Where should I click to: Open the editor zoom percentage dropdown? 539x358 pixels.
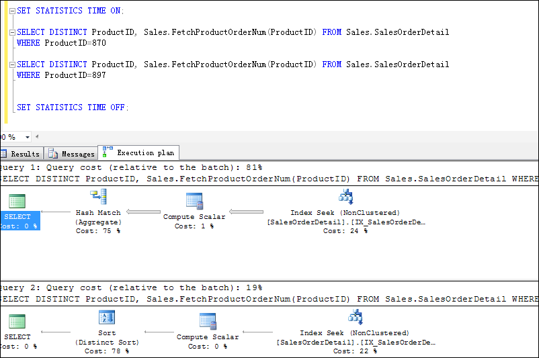click(28, 137)
